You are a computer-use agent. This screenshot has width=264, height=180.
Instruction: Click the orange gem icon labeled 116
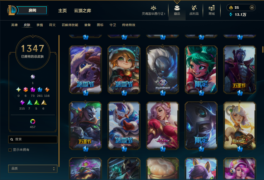tap(47, 89)
